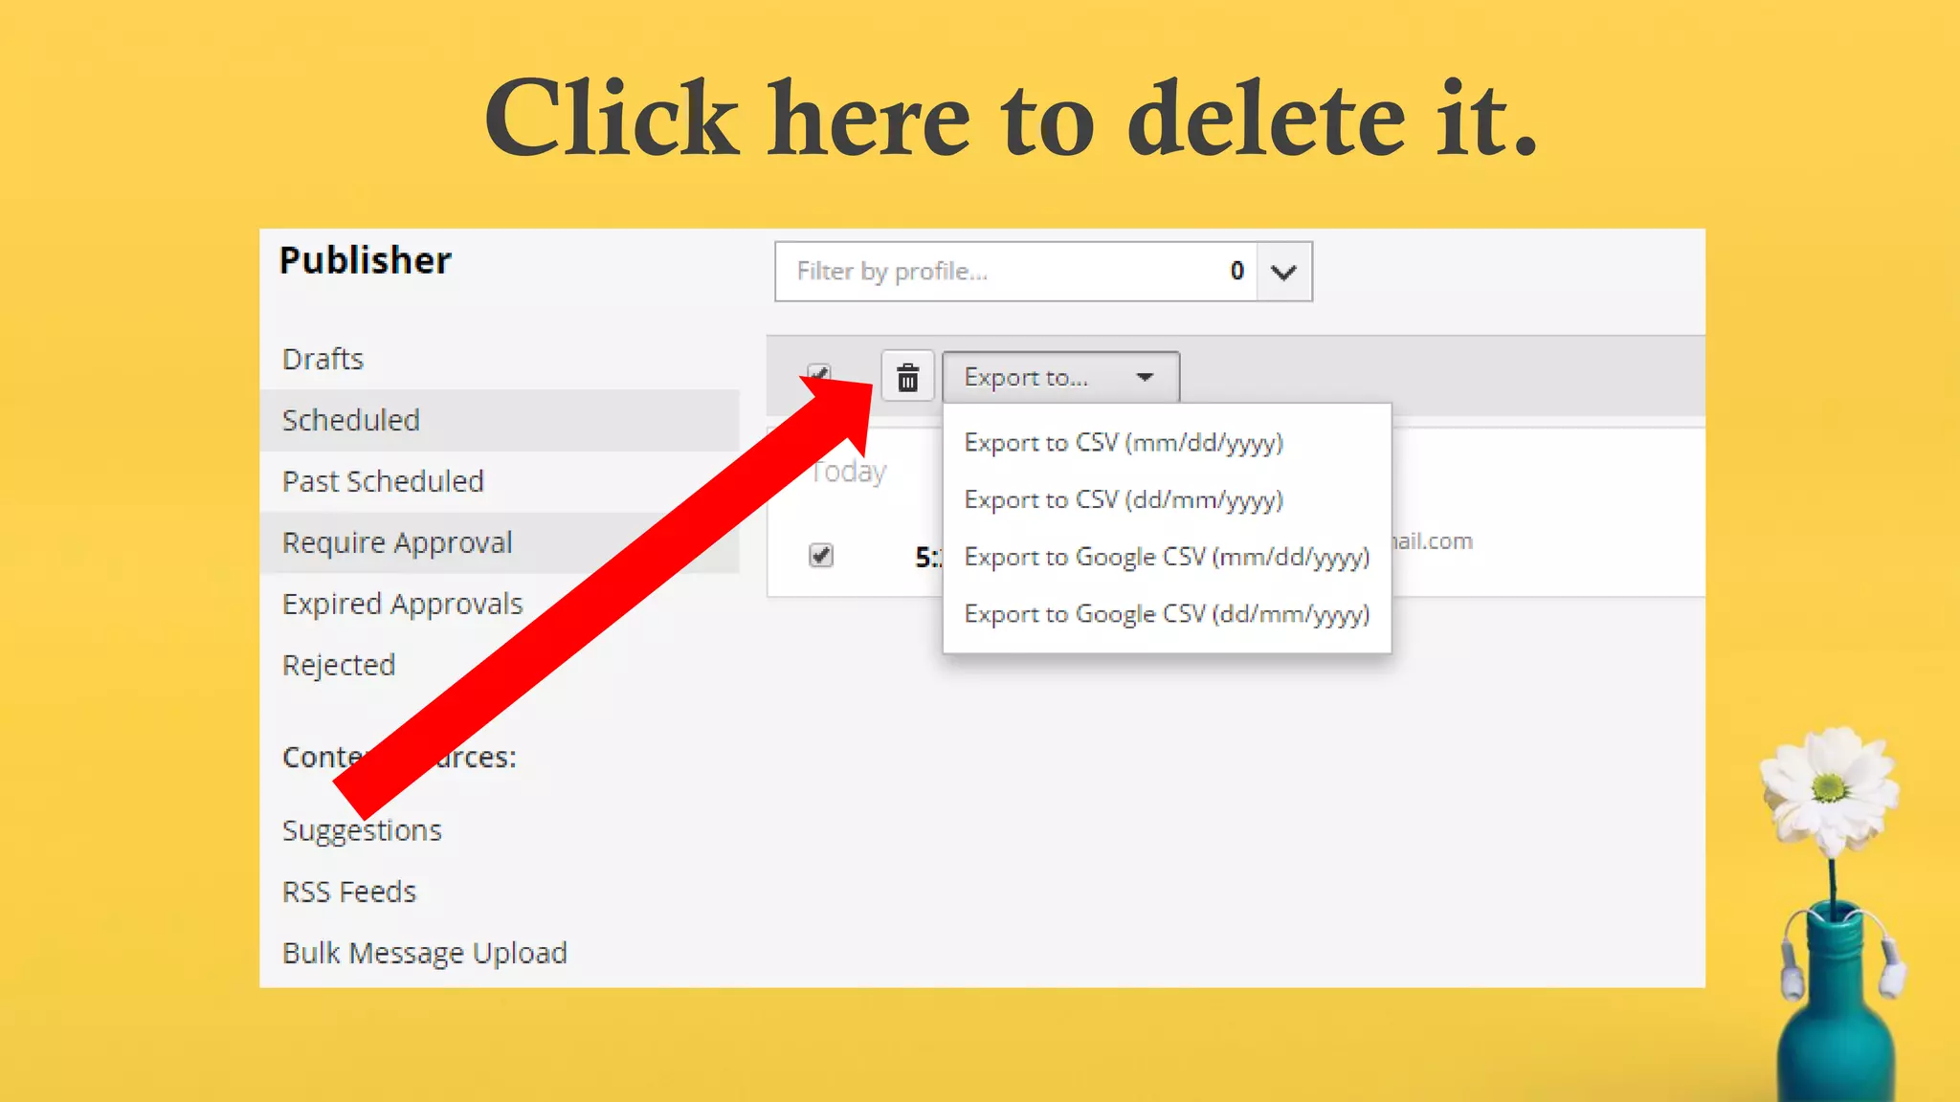Screen dimensions: 1960x1102
Task: Uncheck the scheduled message checkbox under Today
Action: [x=821, y=555]
